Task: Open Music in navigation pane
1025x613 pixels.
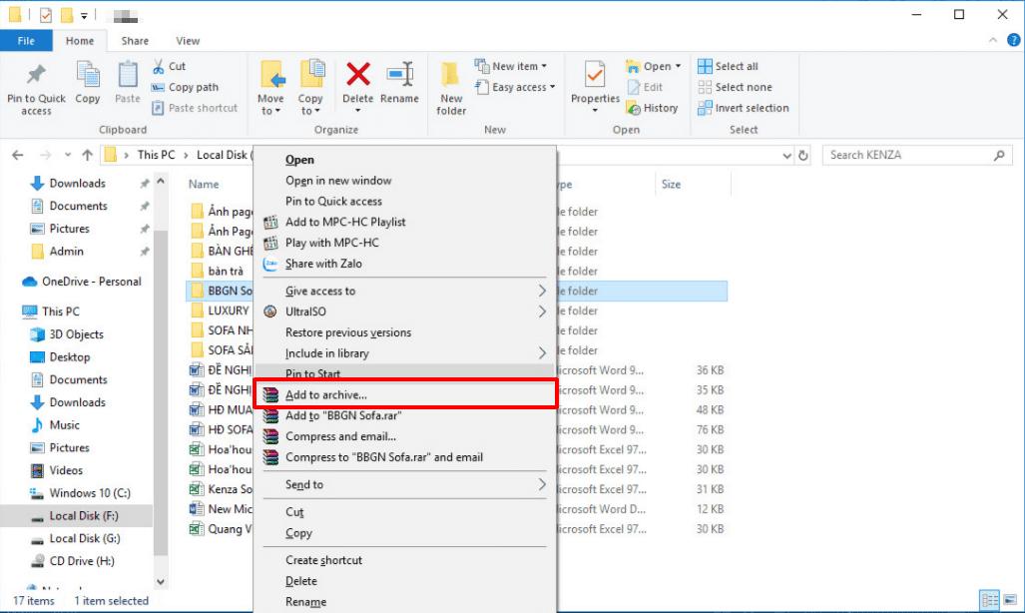Action: (56, 425)
